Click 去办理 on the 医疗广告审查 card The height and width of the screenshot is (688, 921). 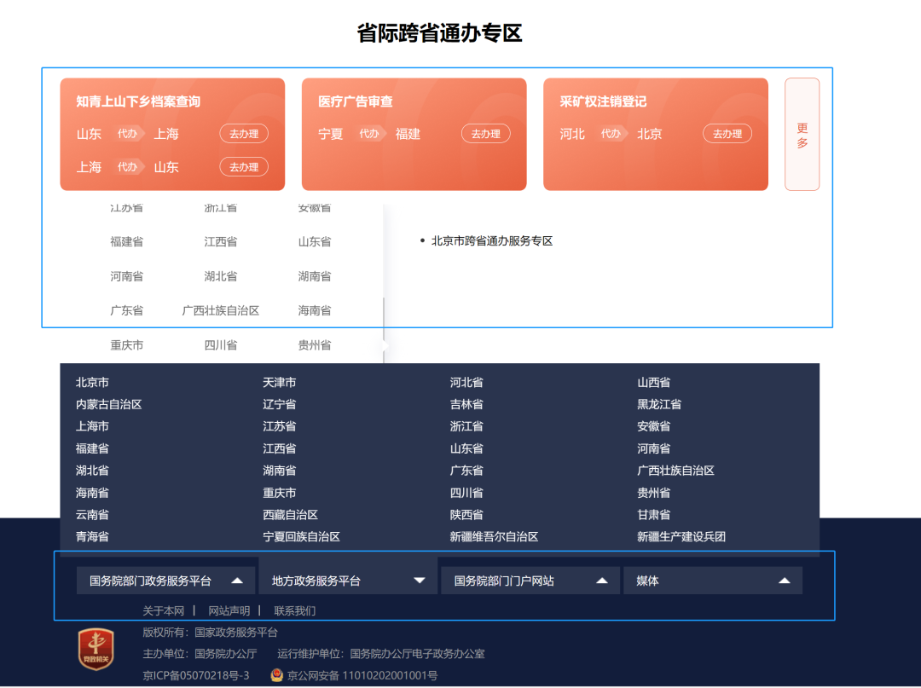tap(485, 134)
